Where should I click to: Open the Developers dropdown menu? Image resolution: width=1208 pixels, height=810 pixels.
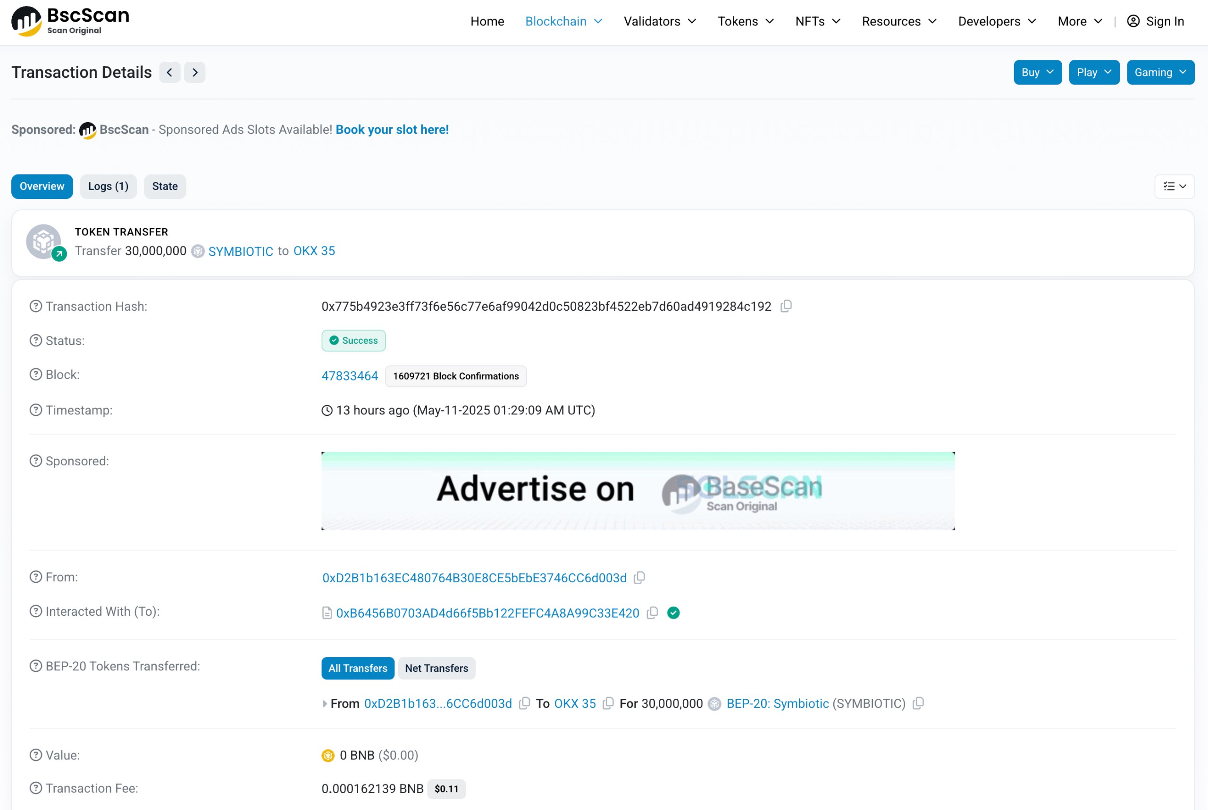pyautogui.click(x=997, y=21)
